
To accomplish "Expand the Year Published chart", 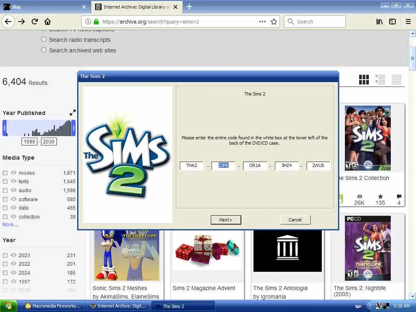I will tap(72, 113).
